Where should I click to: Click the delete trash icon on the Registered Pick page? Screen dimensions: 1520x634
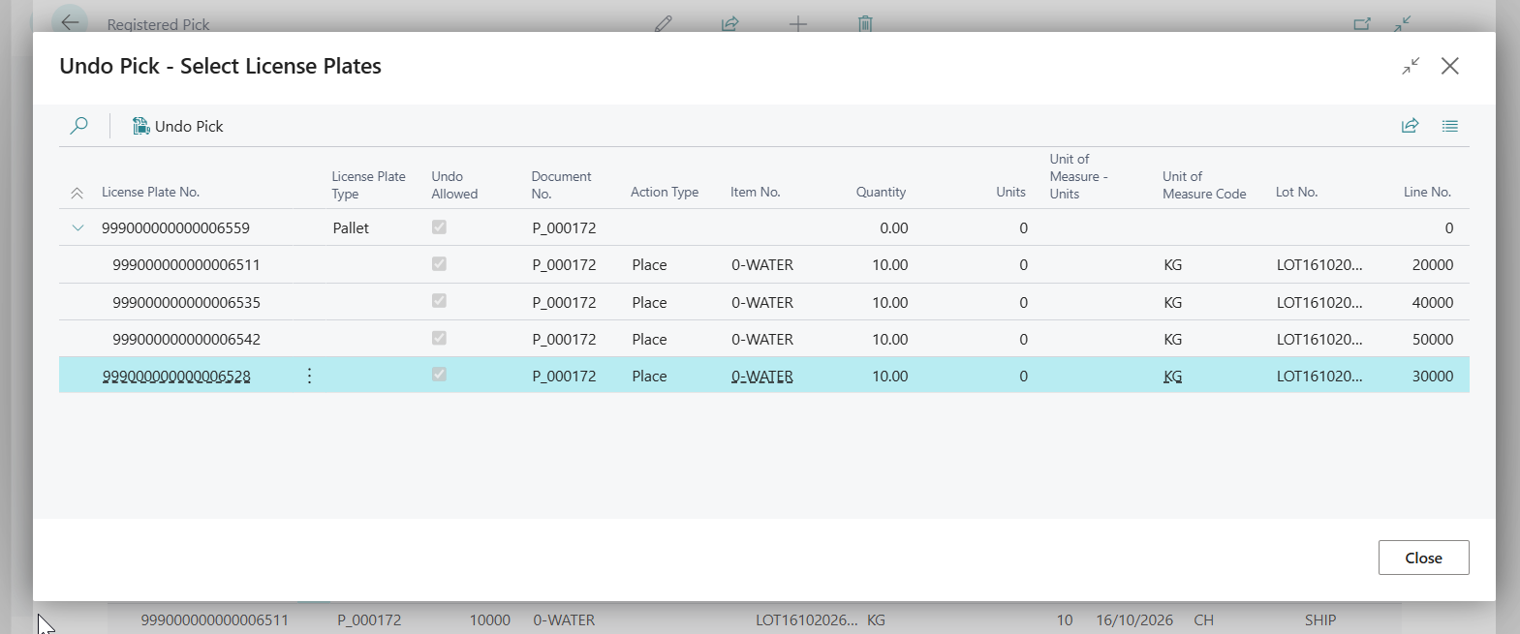pos(865,23)
